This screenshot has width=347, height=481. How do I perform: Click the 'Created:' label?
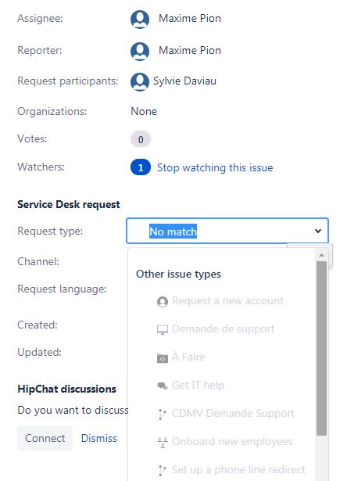point(37,325)
